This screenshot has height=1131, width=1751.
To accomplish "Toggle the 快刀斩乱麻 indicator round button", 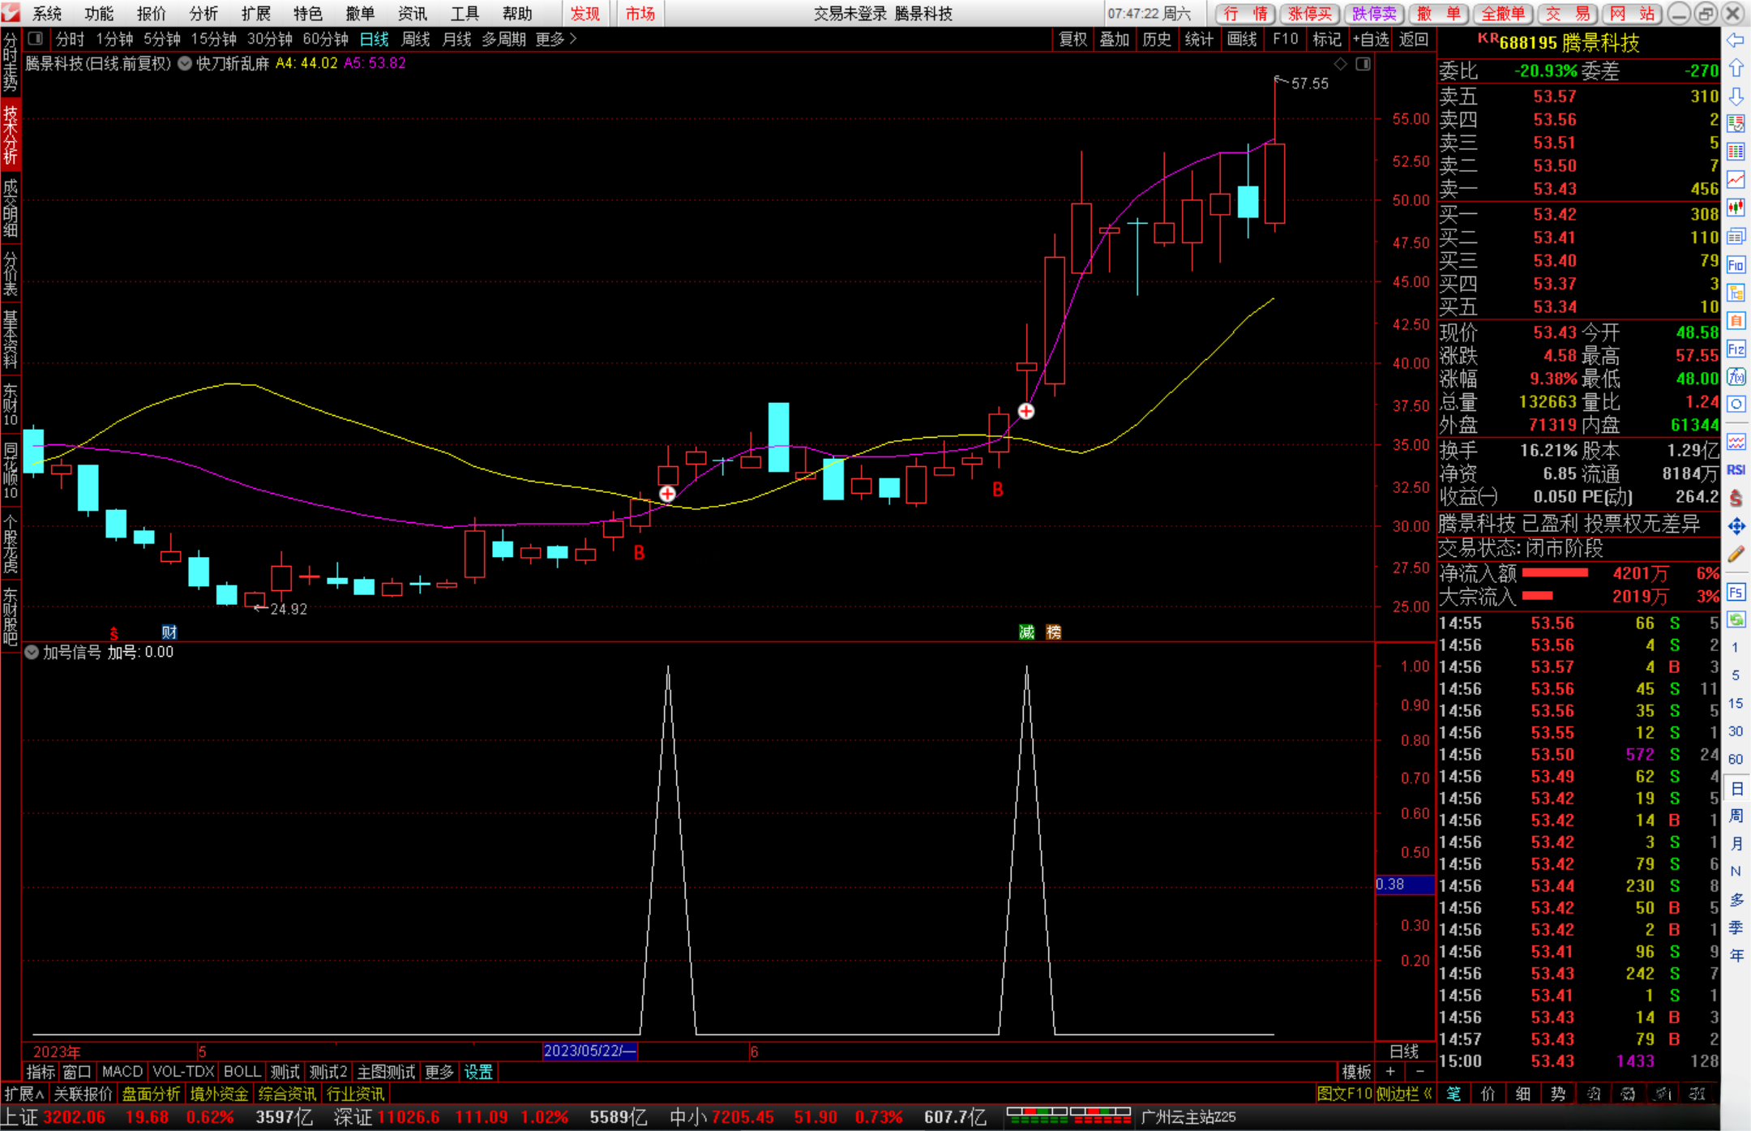I will pos(185,63).
